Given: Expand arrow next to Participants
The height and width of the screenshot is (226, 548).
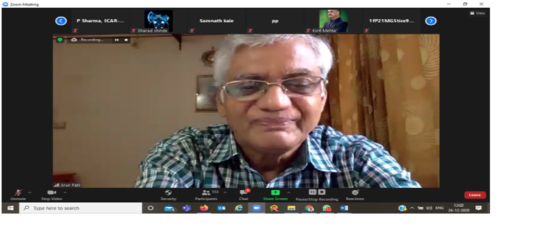Looking at the screenshot, I should pyautogui.click(x=225, y=192).
